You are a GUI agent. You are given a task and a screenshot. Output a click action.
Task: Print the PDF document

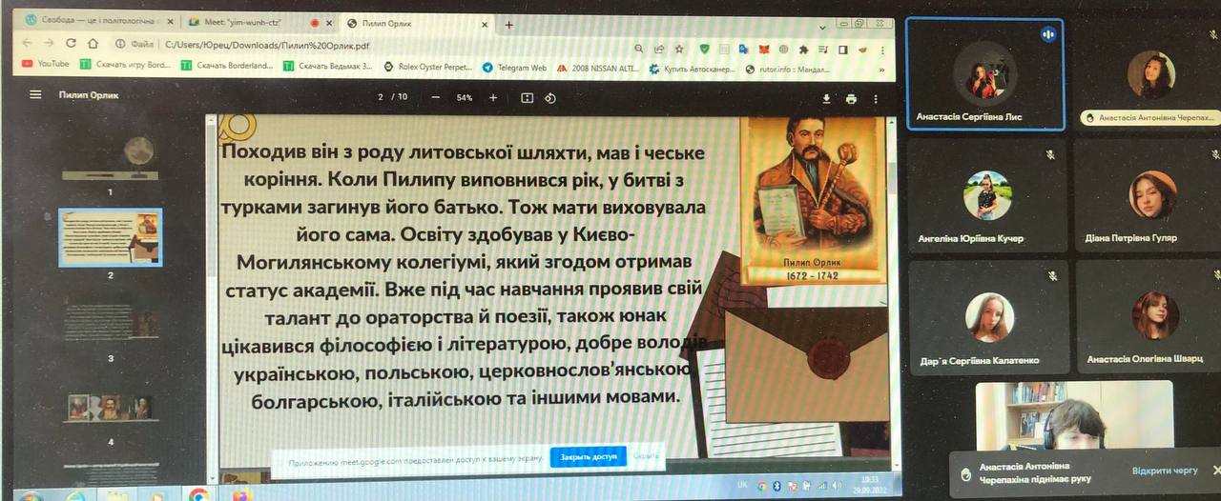[x=851, y=99]
